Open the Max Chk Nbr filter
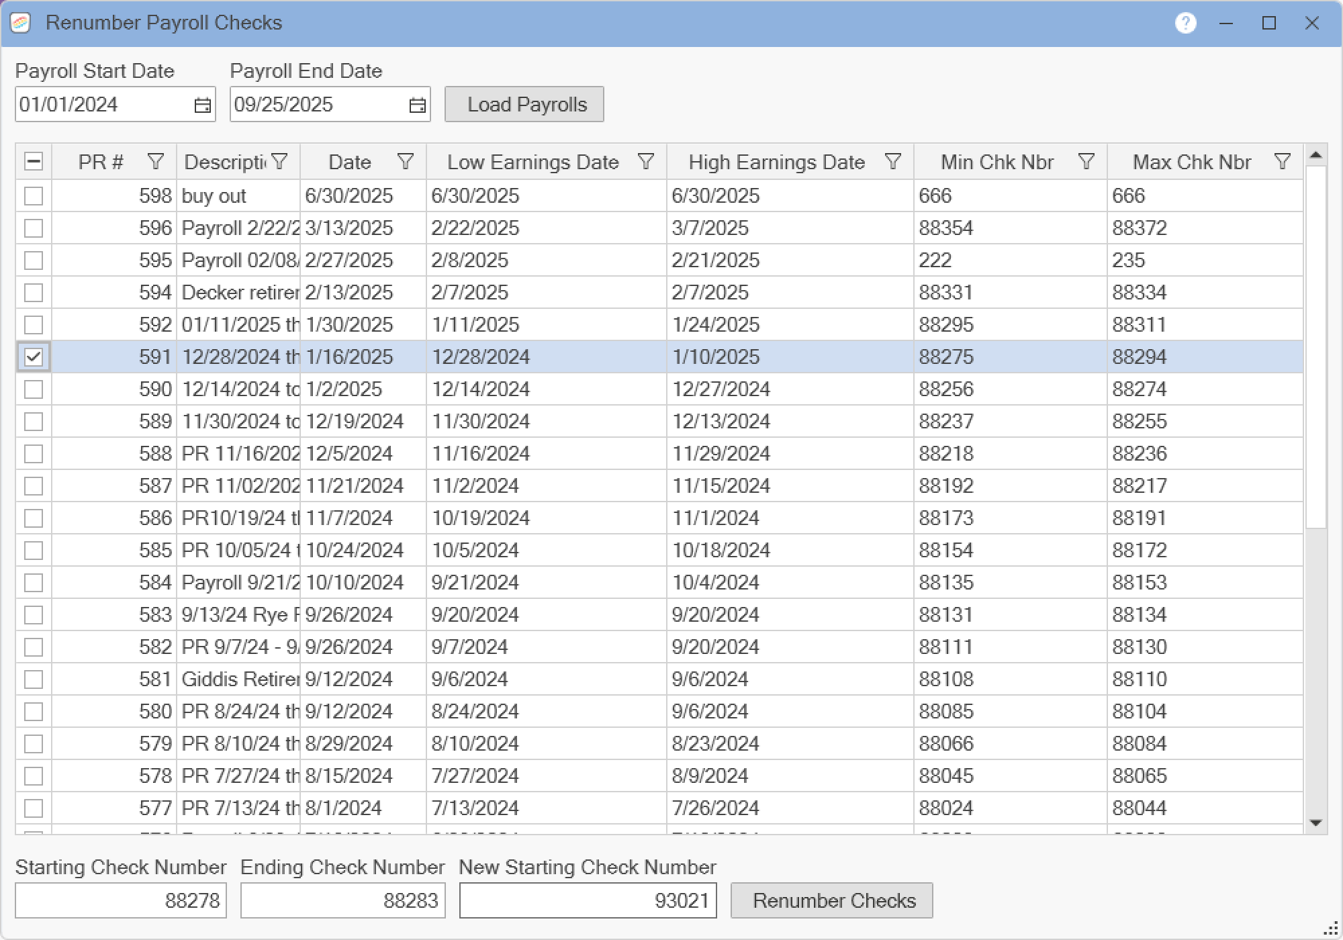 [1282, 162]
